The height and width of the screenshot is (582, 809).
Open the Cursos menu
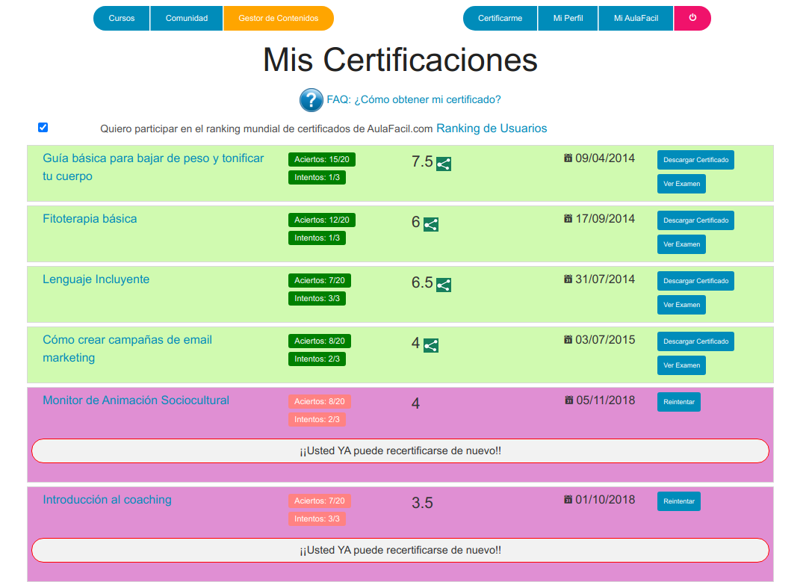pos(120,18)
